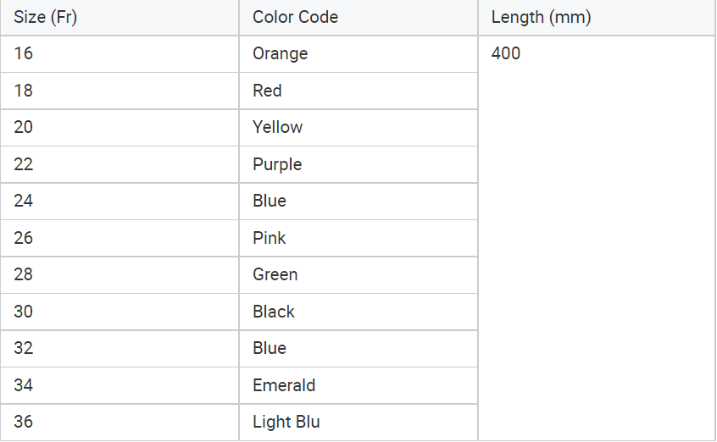Click the Light Blu color cell
Image resolution: width=717 pixels, height=442 pixels.
coord(358,422)
